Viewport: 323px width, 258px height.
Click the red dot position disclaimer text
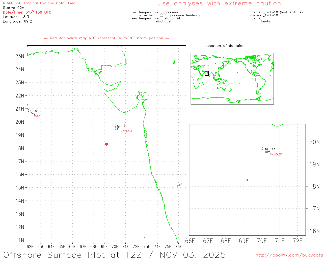[x=106, y=38]
